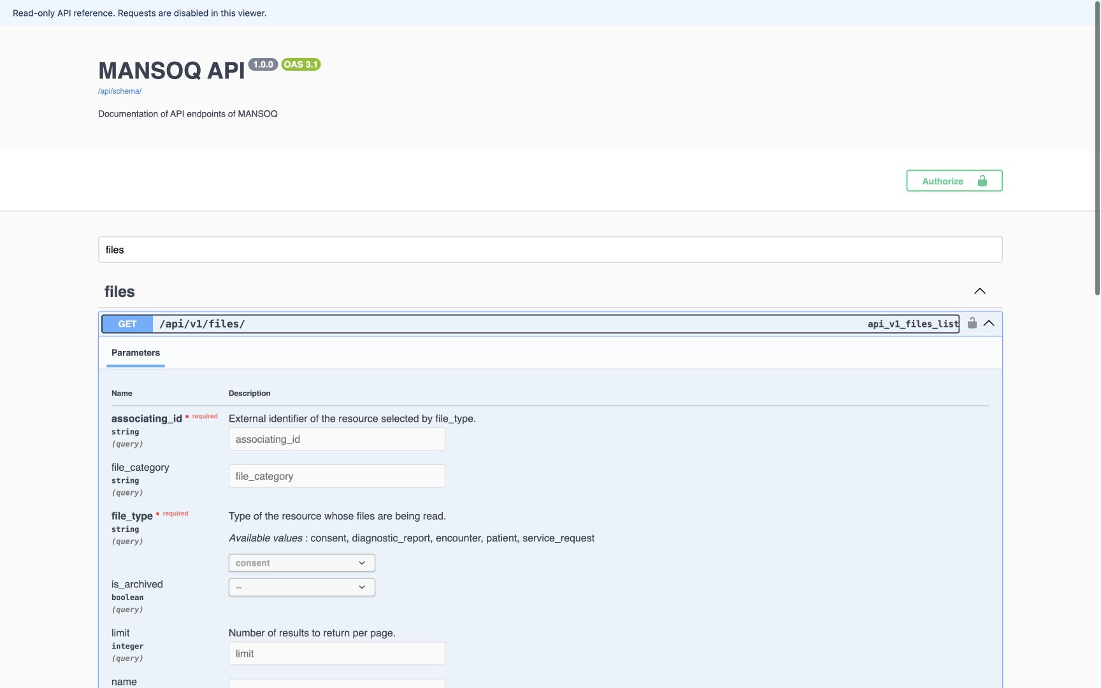
Task: Click the is_archived parameter name
Action: (137, 584)
